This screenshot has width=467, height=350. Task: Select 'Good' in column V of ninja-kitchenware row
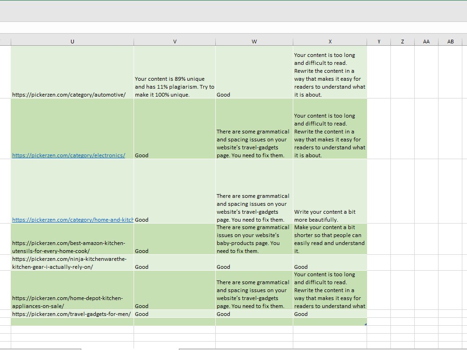(x=175, y=262)
